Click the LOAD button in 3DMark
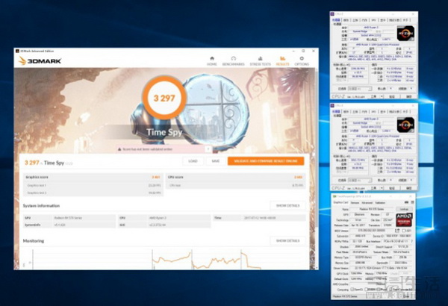The image size is (448, 306). click(193, 161)
